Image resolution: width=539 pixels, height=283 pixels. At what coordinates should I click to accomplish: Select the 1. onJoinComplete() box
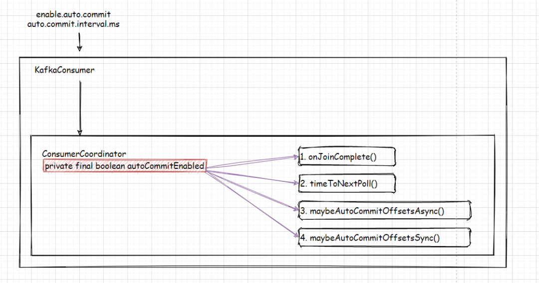(347, 157)
